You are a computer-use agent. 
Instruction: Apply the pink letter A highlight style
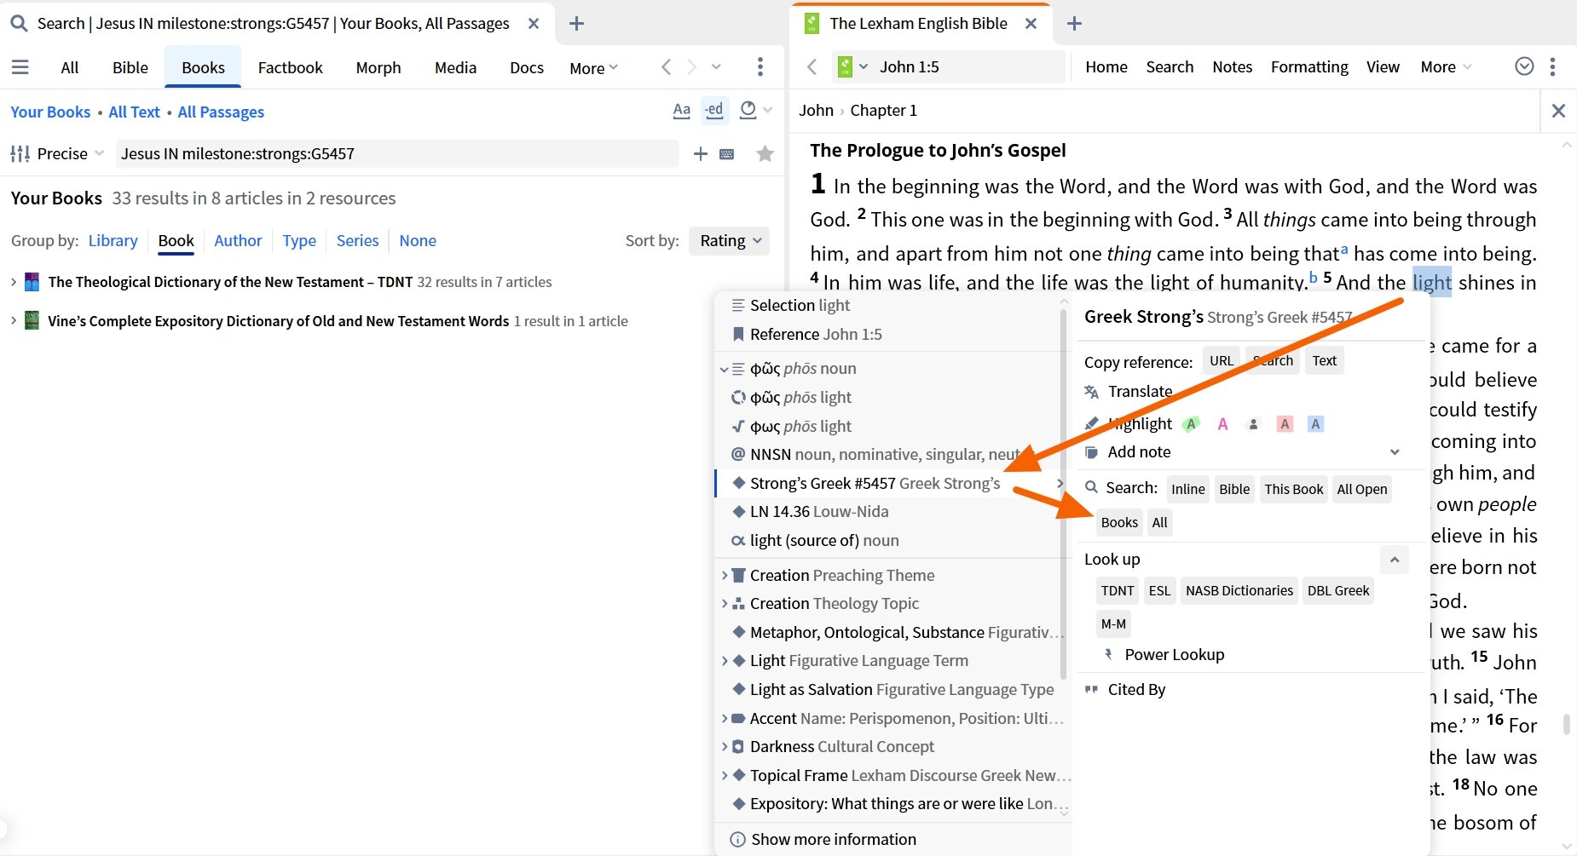coord(1222,423)
